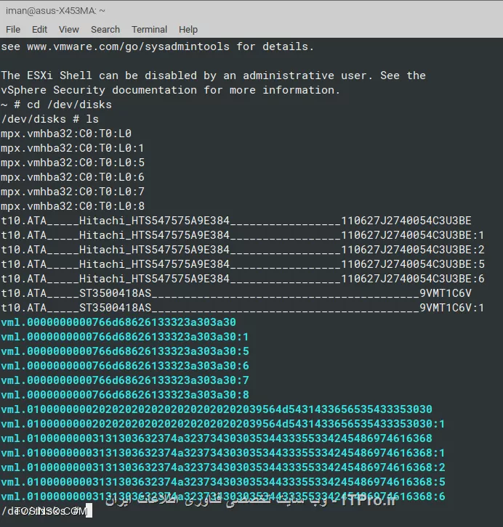Screen dimensions: 503x527
Task: Click ST3500418AS entry ending in 9VMT1C6V
Action: (x=236, y=293)
